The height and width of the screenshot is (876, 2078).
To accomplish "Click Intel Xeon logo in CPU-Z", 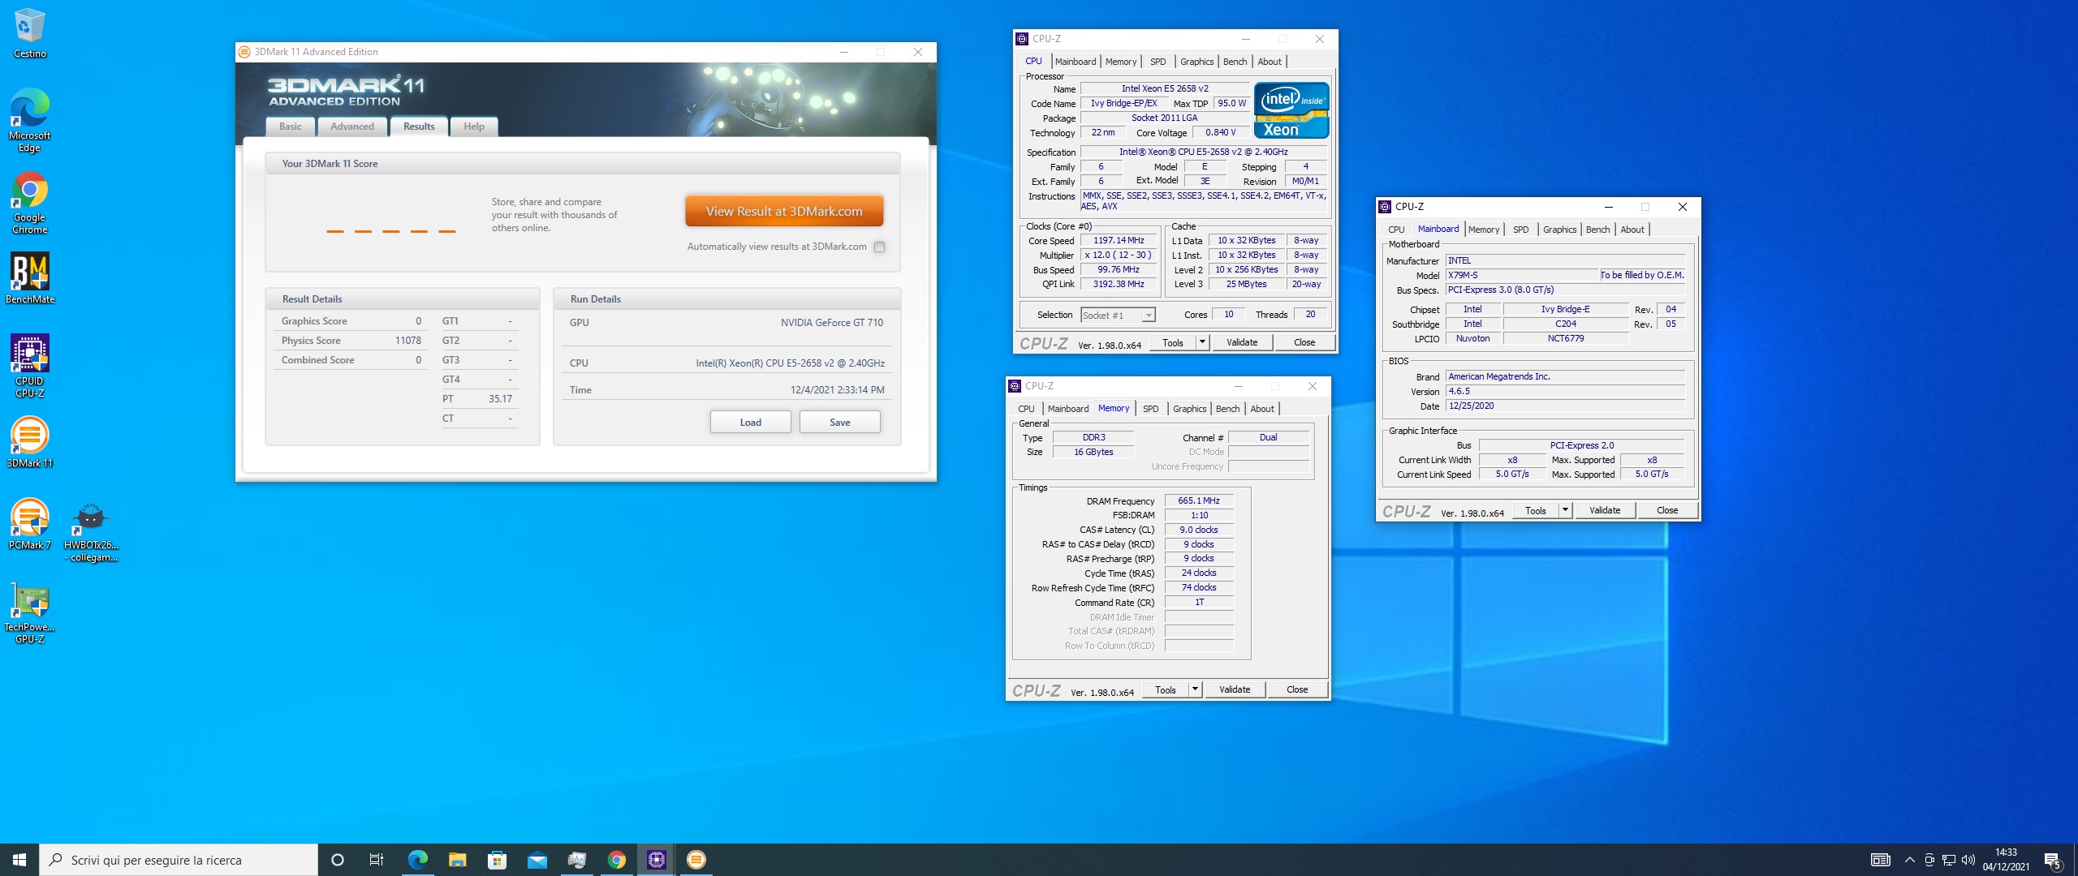I will click(x=1291, y=110).
